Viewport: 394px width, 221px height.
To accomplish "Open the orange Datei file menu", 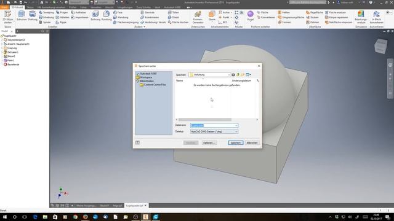I will tap(4, 7).
